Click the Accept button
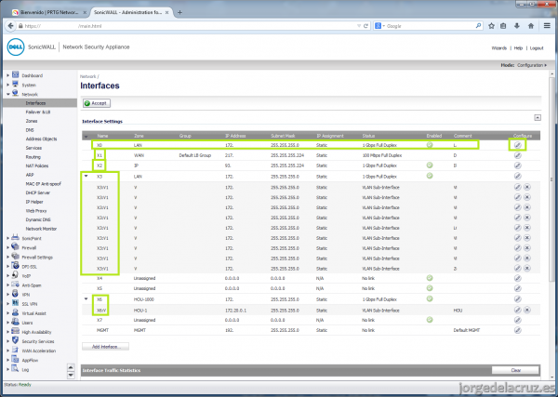Screen dimensions: 558x397 (97, 103)
